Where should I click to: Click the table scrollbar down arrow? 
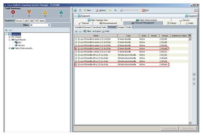[x=190, y=123]
